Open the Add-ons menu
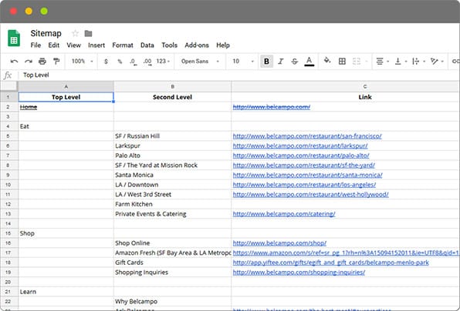 coord(197,45)
